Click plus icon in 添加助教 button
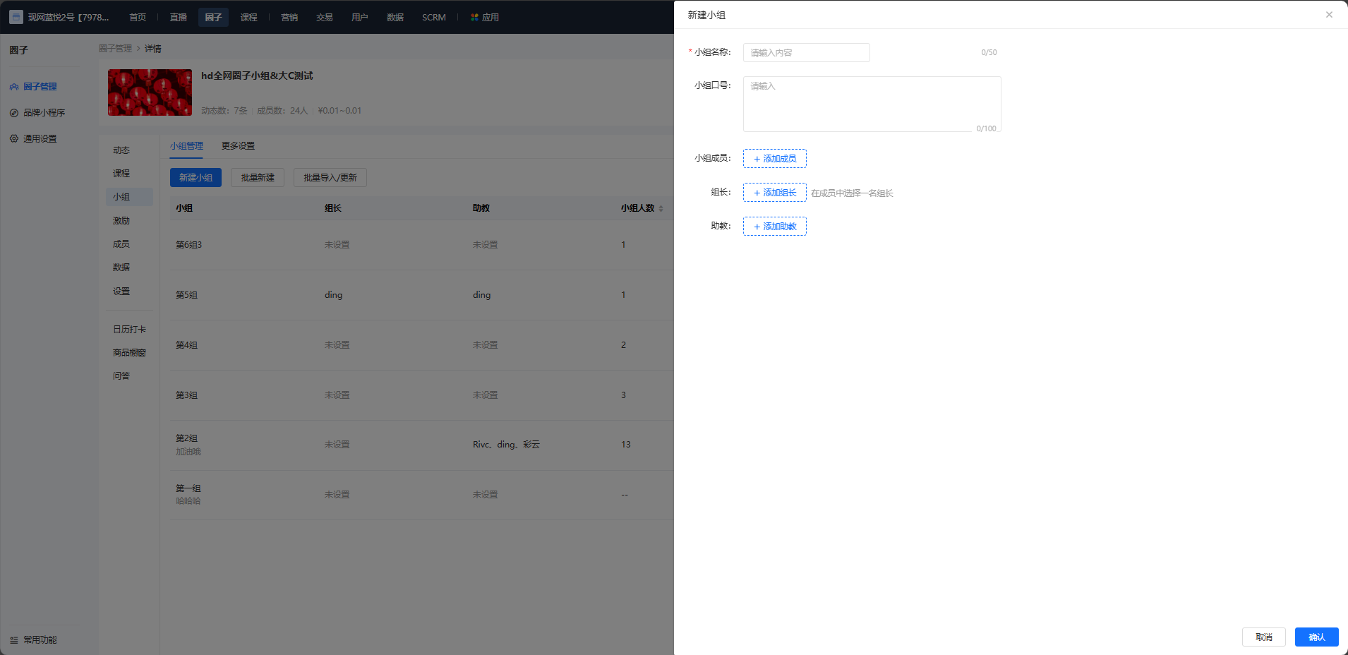Viewport: 1348px width, 655px height. pyautogui.click(x=757, y=227)
